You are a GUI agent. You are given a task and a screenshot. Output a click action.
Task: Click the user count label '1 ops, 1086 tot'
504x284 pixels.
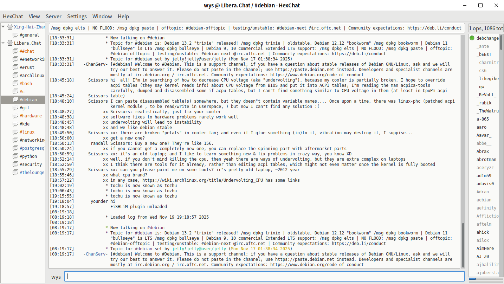[x=486, y=28]
